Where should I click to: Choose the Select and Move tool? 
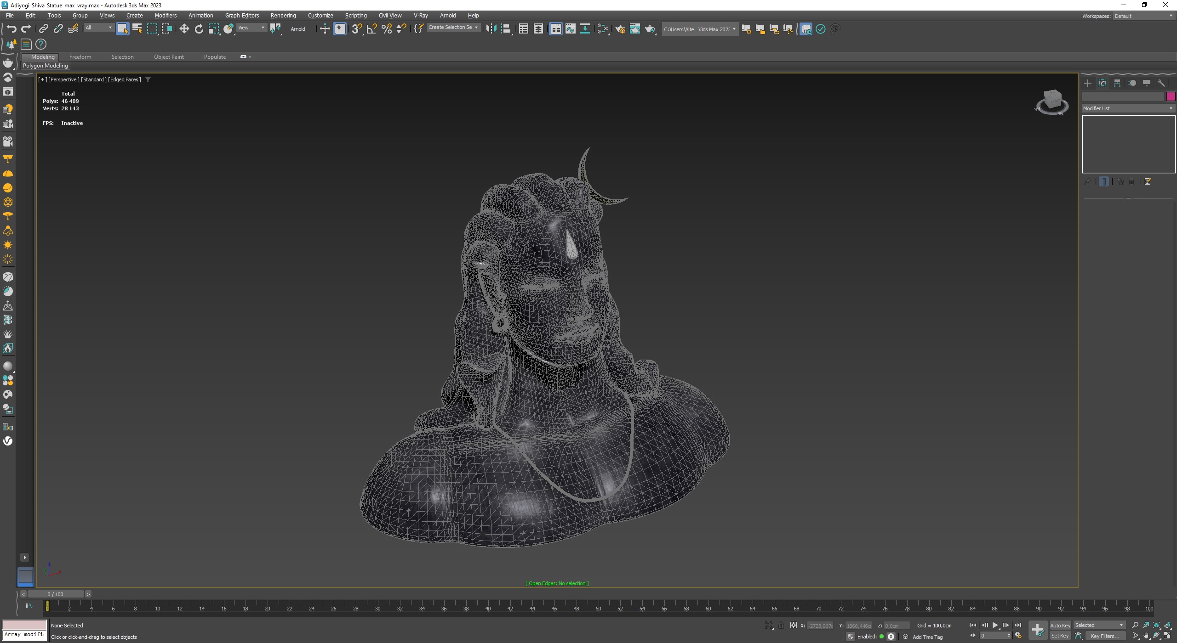coord(184,29)
